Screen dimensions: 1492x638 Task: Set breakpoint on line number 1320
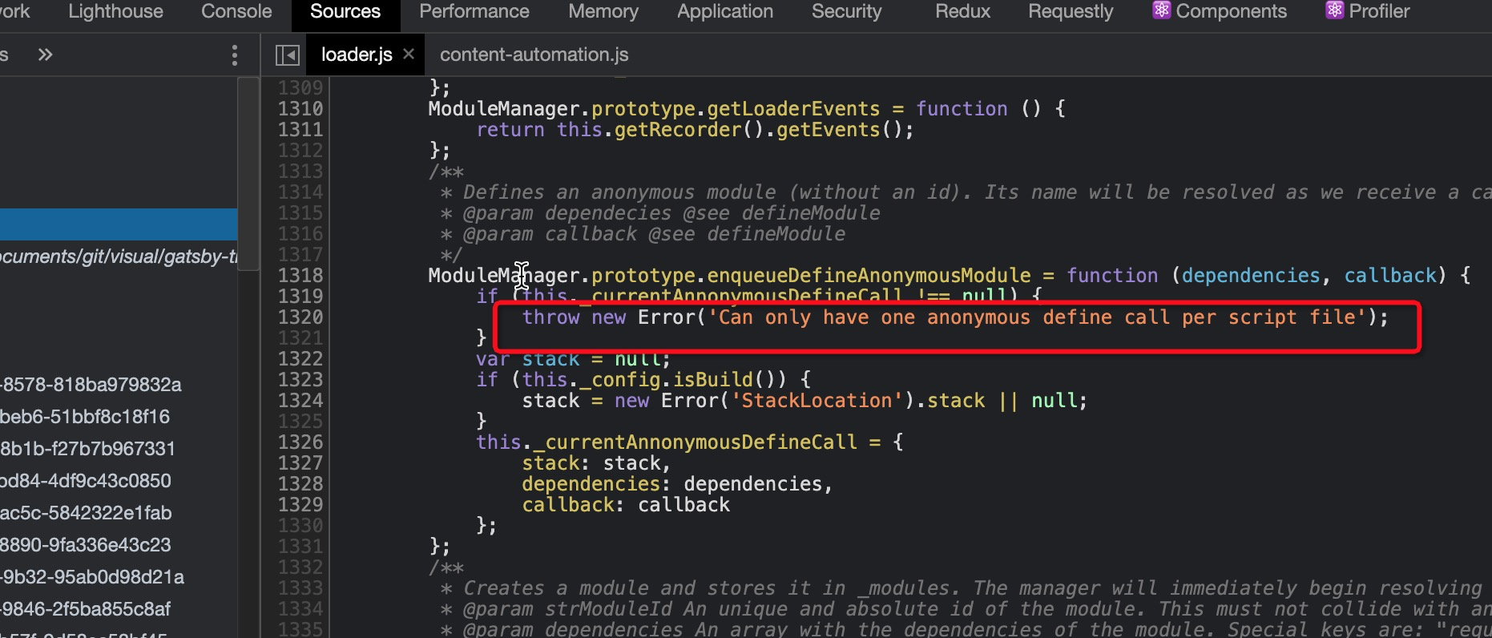click(x=300, y=317)
